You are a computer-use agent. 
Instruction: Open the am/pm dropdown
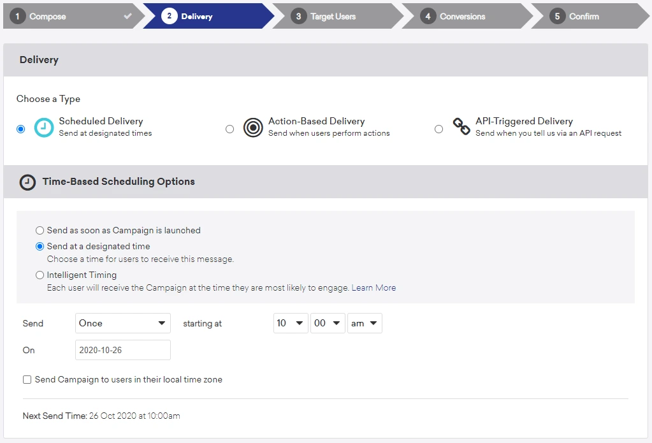(364, 323)
